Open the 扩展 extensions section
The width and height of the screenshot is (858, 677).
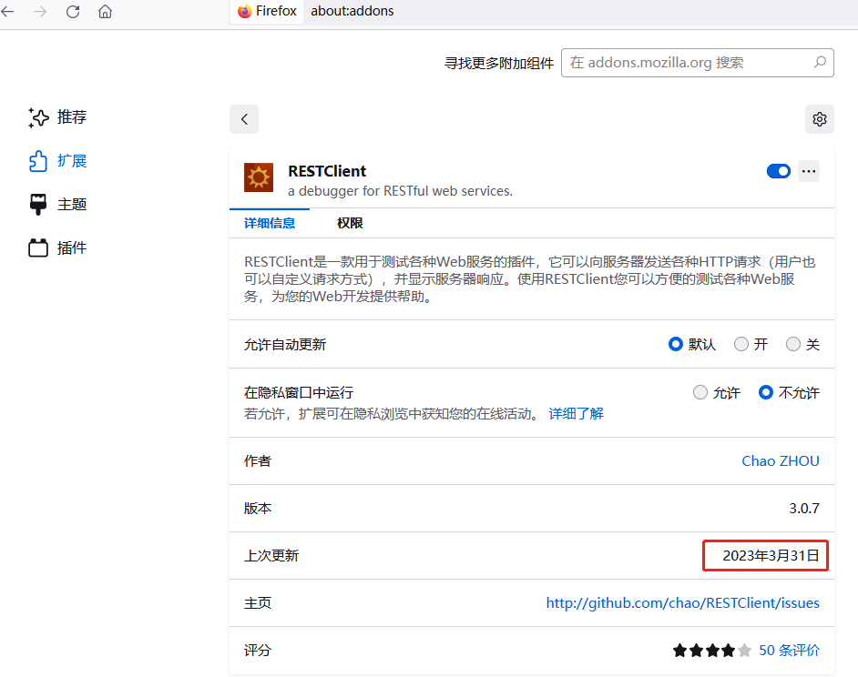(x=57, y=161)
